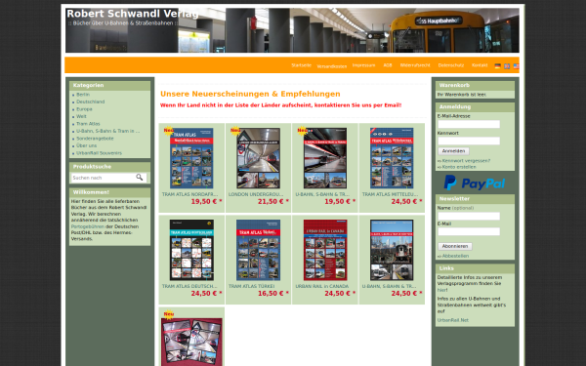Image resolution: width=586 pixels, height=366 pixels.
Task: Select the Europa category
Action: (x=84, y=109)
